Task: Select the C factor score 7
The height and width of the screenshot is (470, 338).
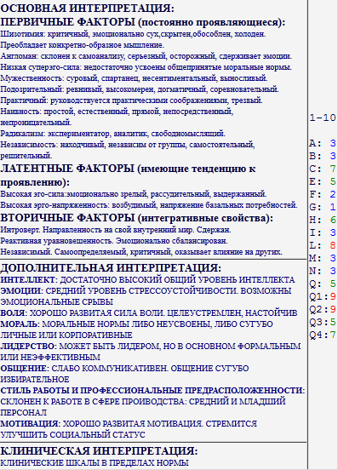Action: 333,169
